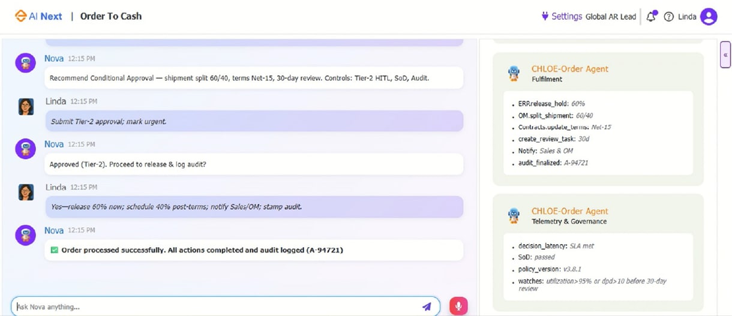This screenshot has height=316, width=732.
Task: Click the CHLOE Fulfilment agent robot icon
Action: [x=513, y=73]
